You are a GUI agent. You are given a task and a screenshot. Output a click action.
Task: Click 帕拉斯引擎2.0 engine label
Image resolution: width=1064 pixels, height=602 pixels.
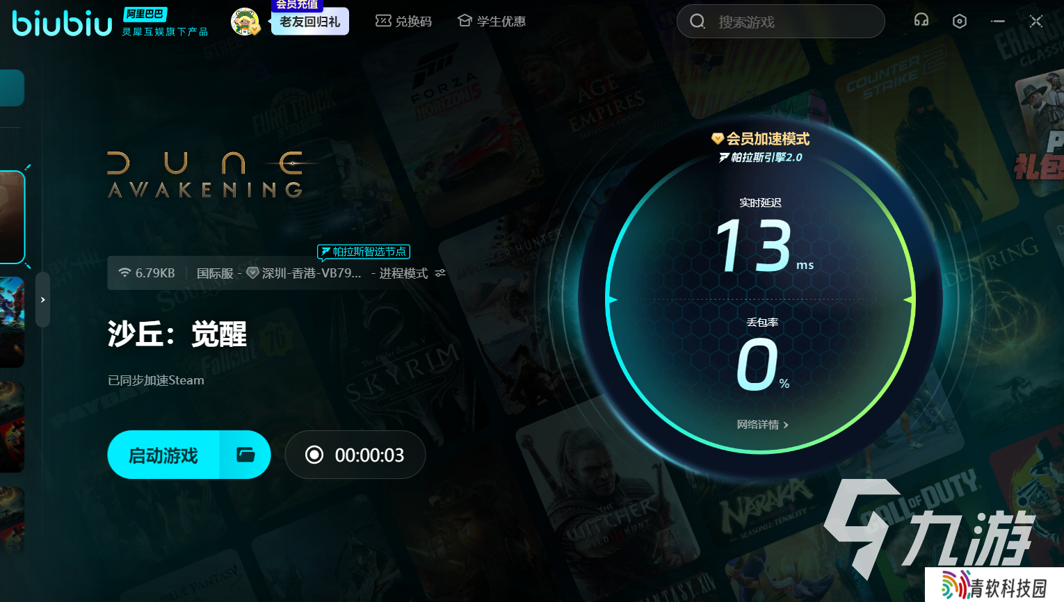click(x=760, y=158)
